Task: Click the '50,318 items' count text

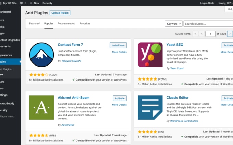Action: click(x=183, y=34)
